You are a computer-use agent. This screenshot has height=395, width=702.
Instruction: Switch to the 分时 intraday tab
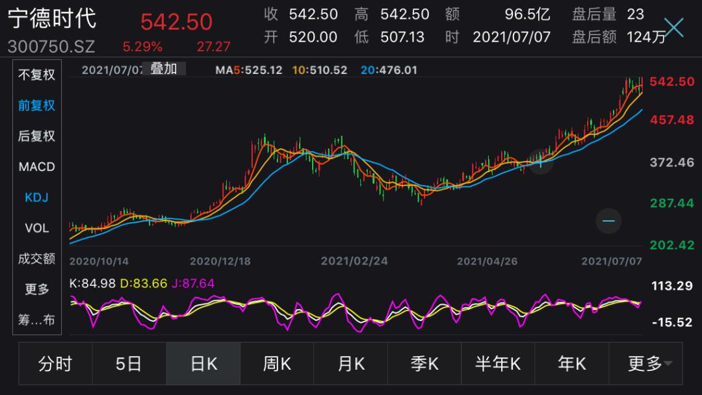point(55,364)
